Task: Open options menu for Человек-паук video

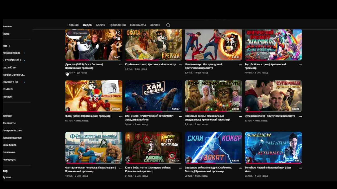Action: 240,65
